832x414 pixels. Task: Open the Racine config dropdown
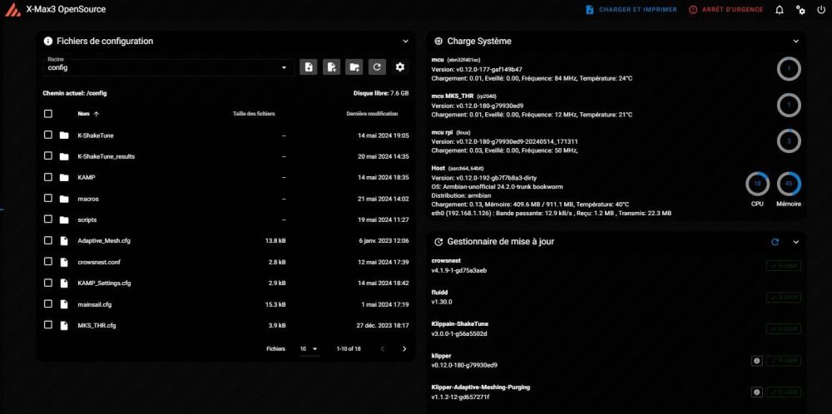168,67
